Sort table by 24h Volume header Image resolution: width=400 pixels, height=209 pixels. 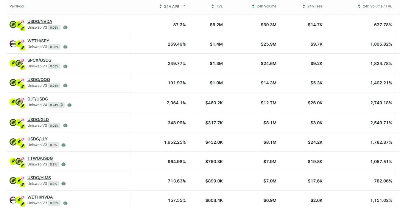coord(267,6)
